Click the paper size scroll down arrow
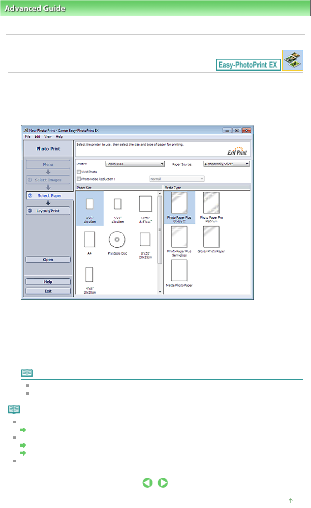This screenshot has height=508, width=311. [x=160, y=292]
